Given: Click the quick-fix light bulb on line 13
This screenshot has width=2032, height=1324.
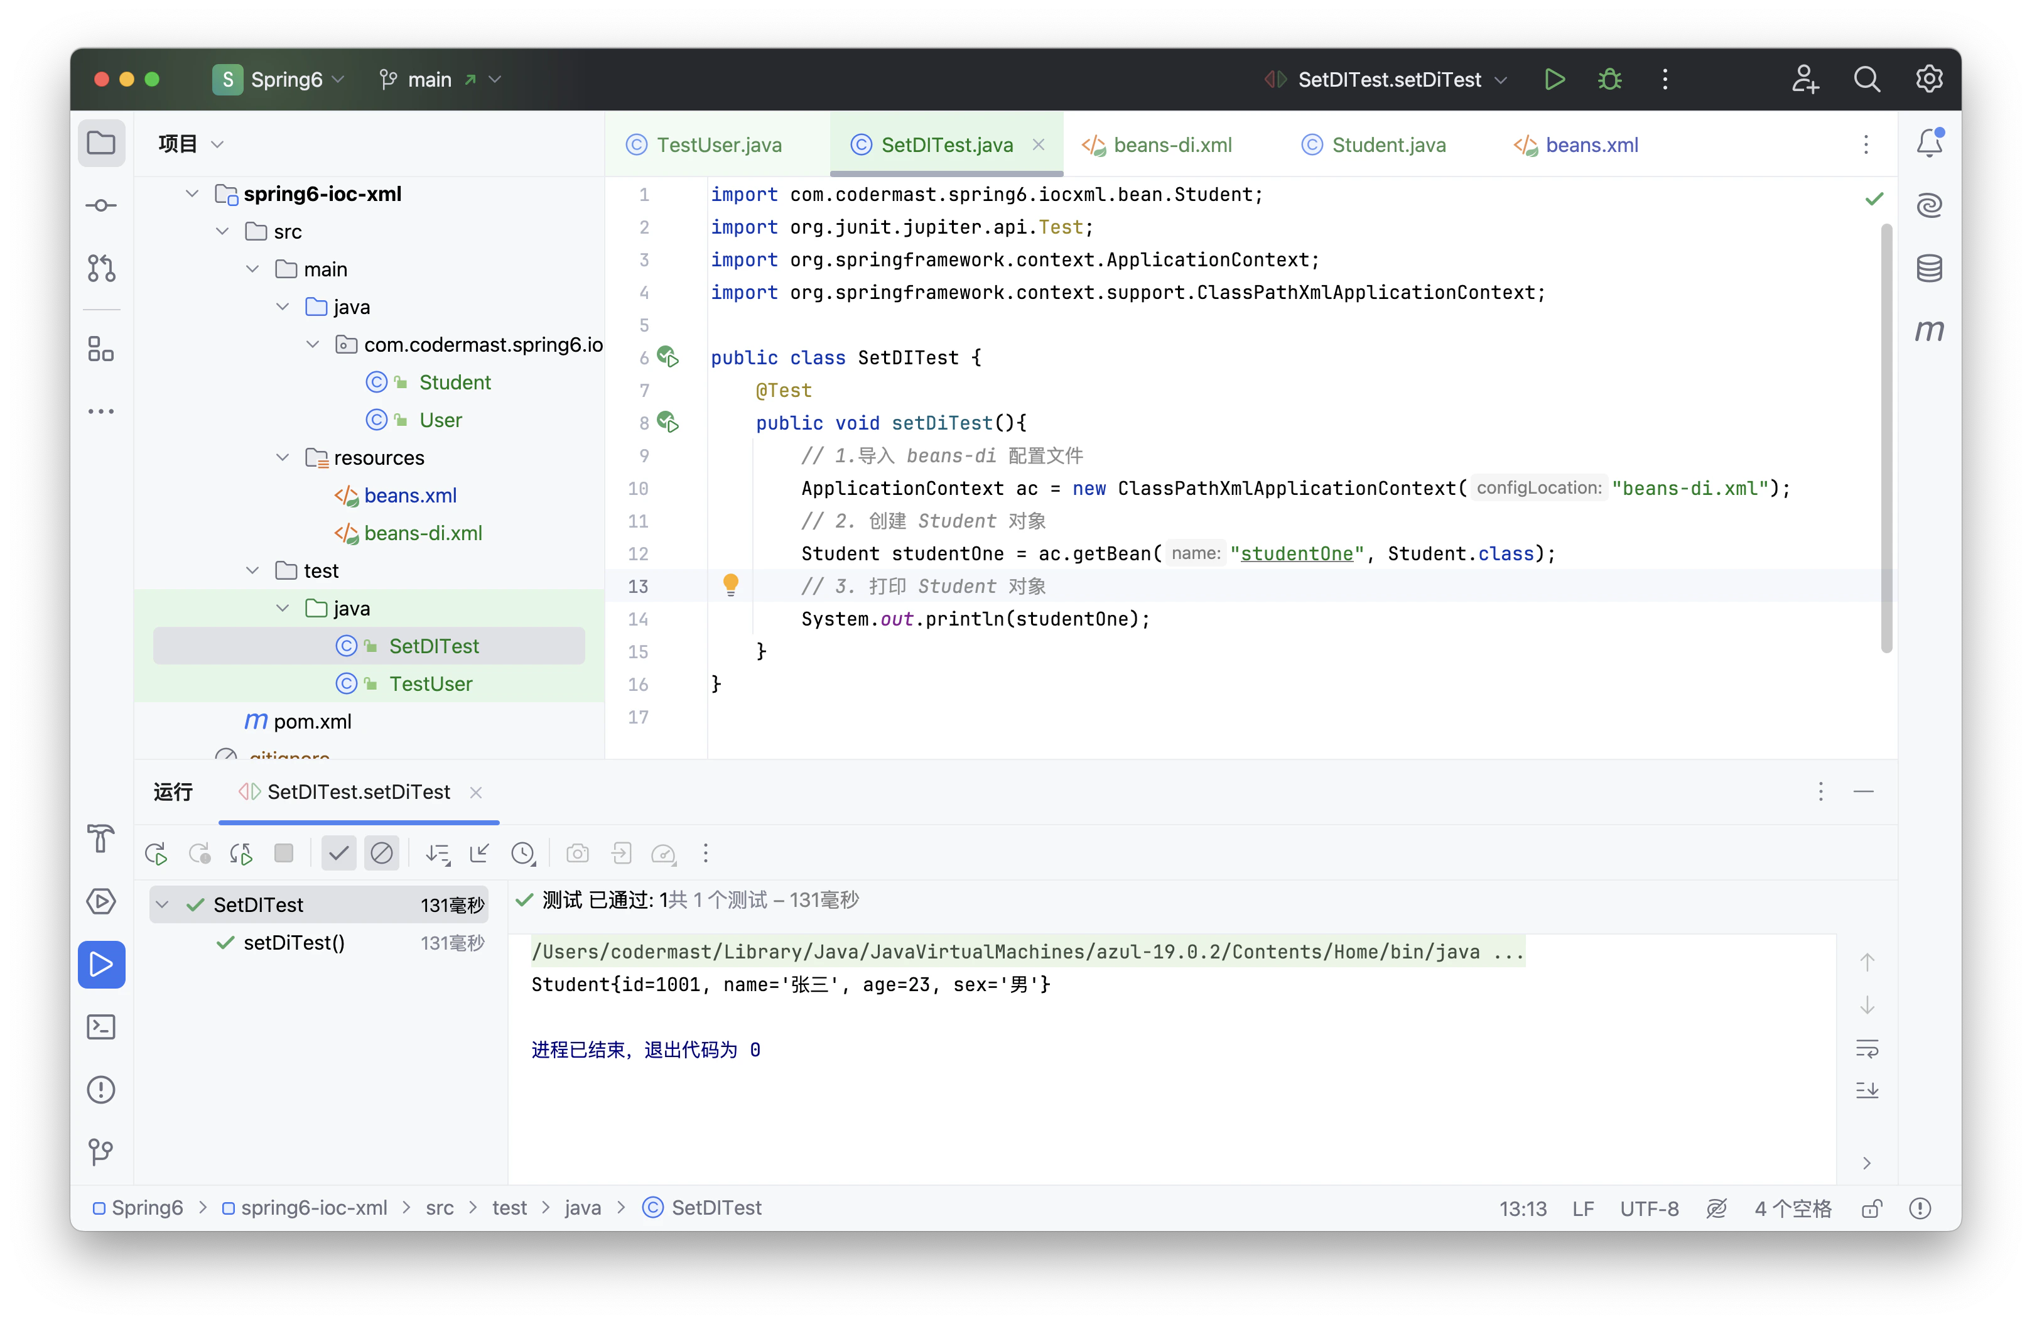Looking at the screenshot, I should coord(731,585).
